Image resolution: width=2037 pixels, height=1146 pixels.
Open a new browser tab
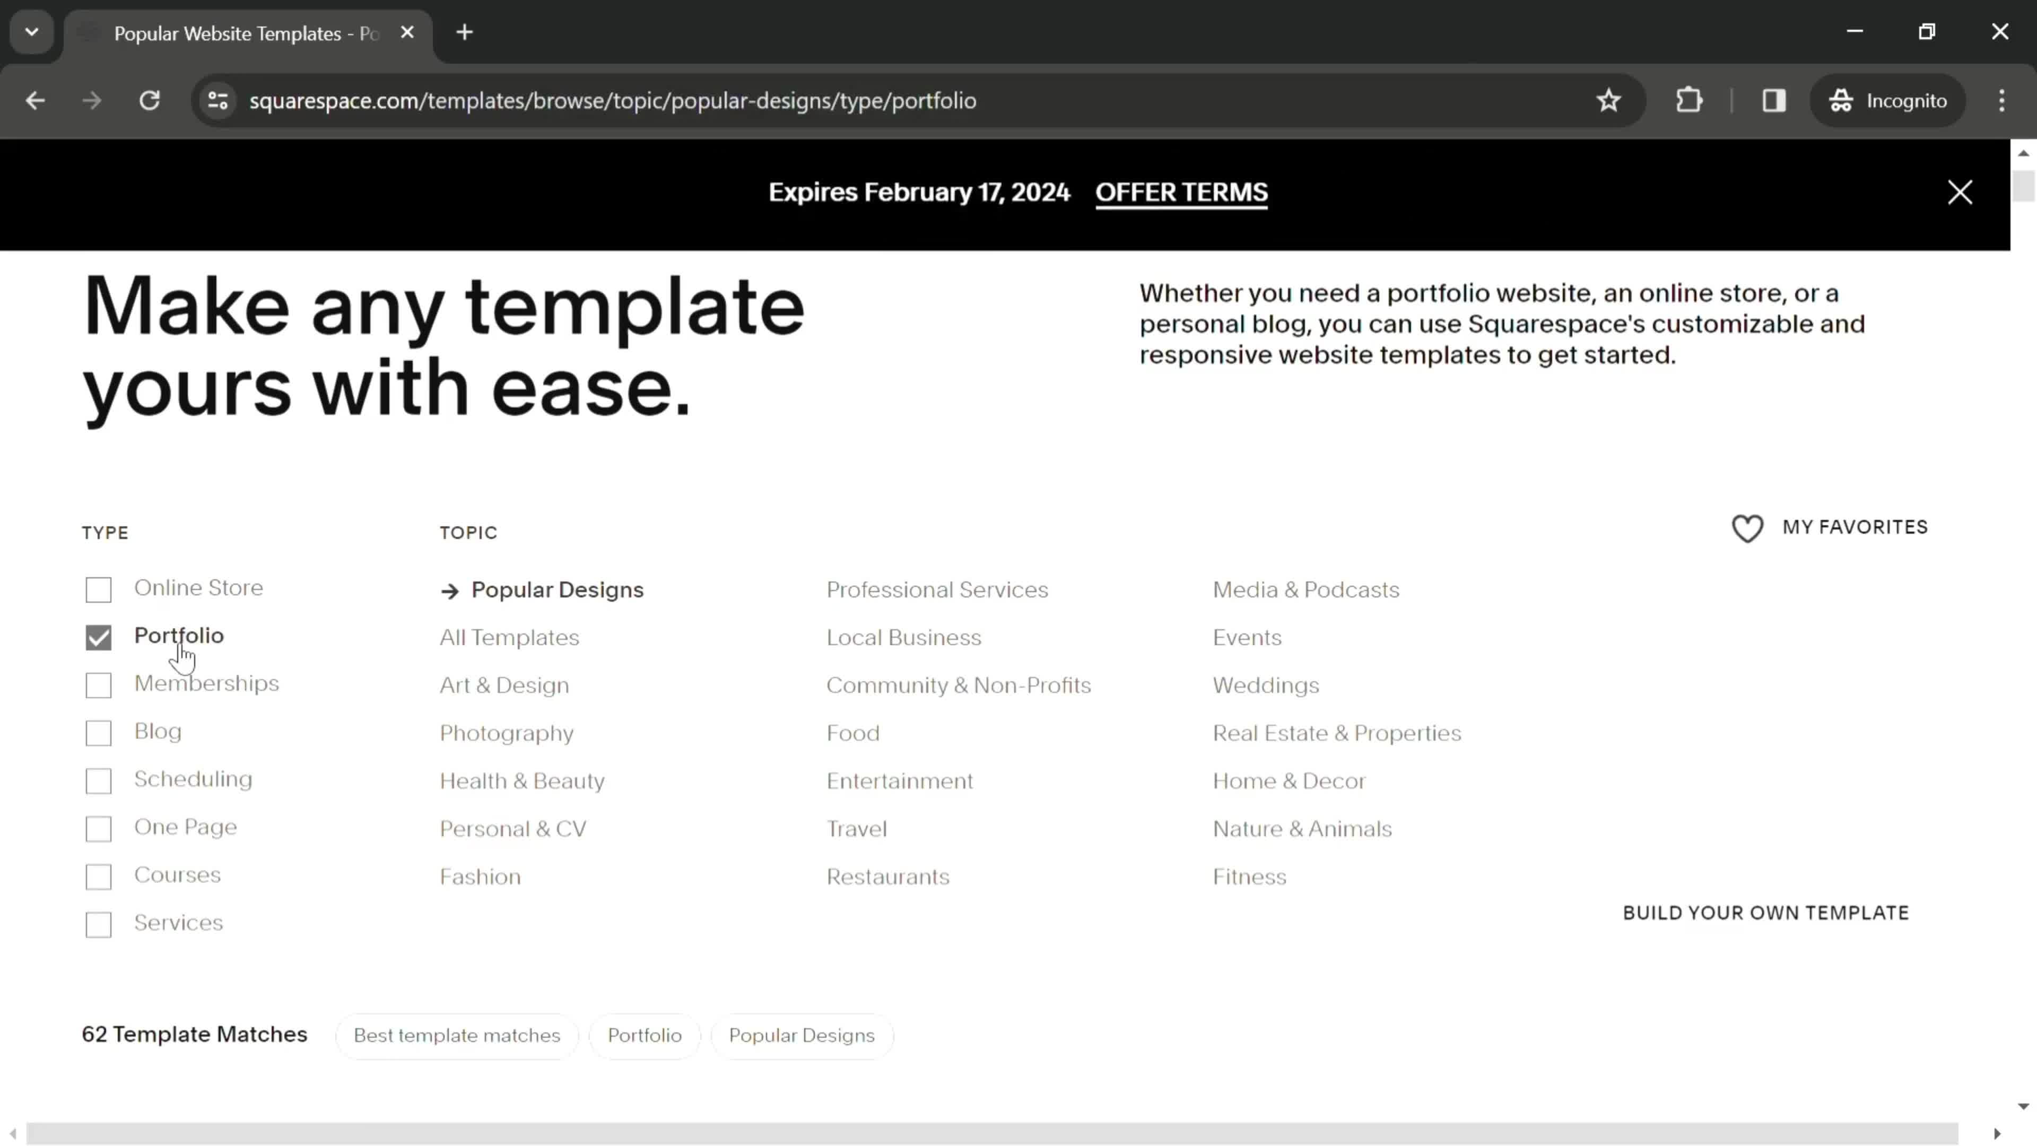point(465,32)
